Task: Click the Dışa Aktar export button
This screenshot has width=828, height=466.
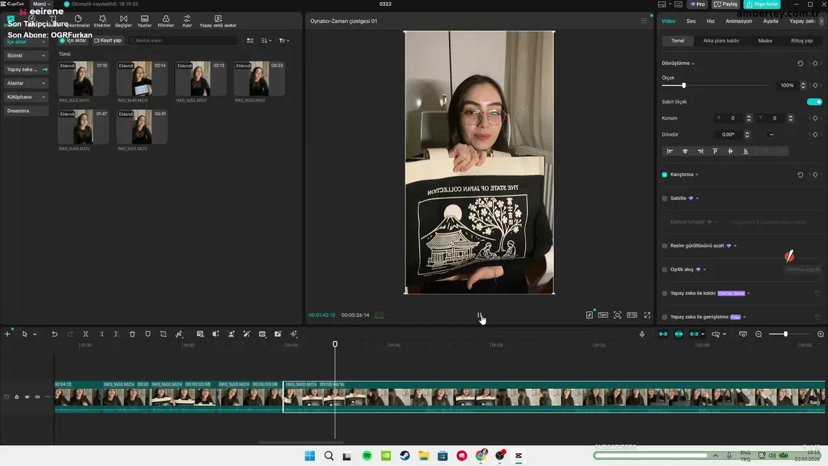Action: (x=763, y=4)
